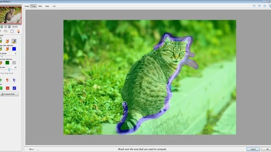Switch to the Keep view tab
This screenshot has height=152, width=271.
[x=47, y=6]
